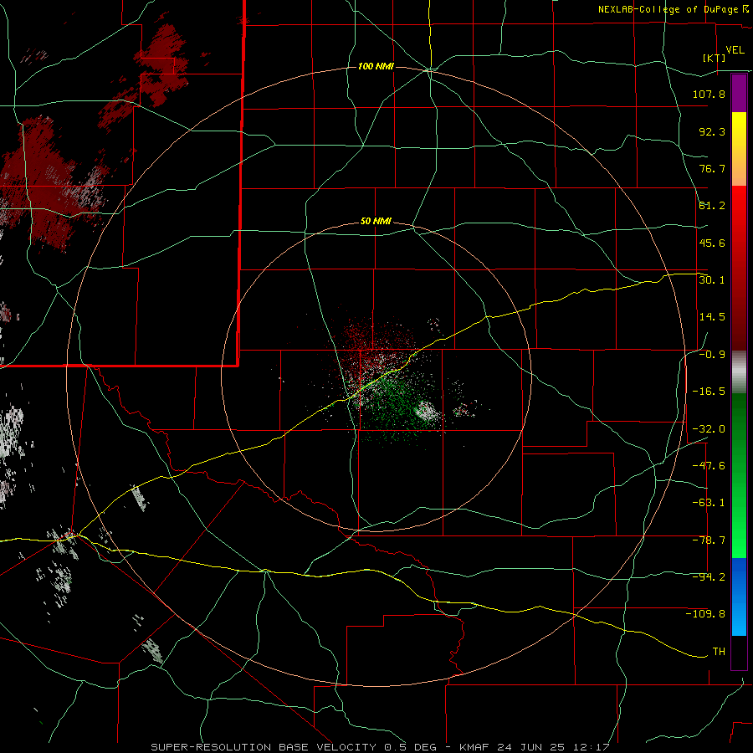Click the VEL legend title

pyautogui.click(x=735, y=50)
